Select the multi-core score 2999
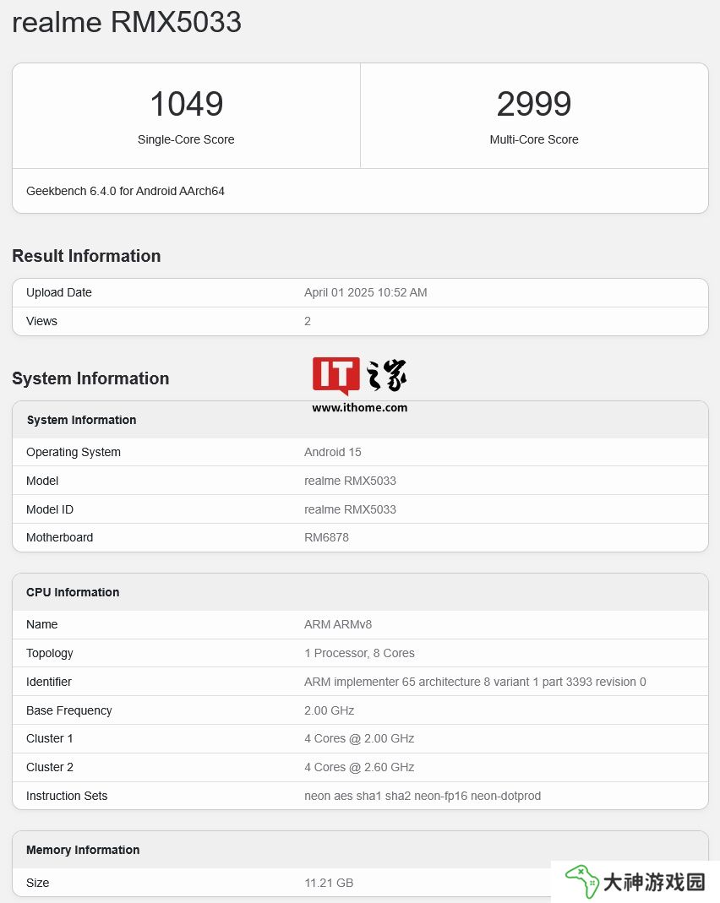 tap(534, 104)
